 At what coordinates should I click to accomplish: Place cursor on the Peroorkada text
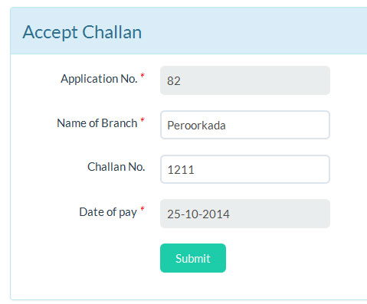(x=196, y=126)
